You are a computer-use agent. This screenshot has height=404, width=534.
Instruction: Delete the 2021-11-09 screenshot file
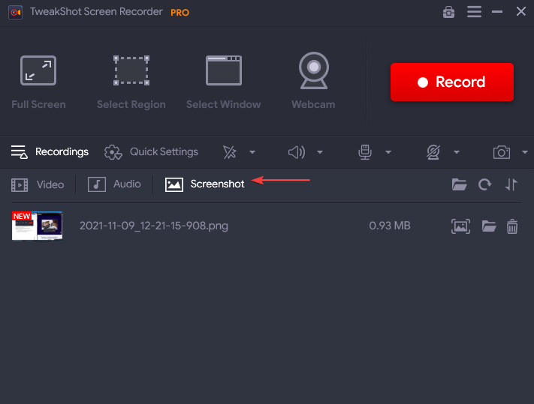tap(512, 226)
